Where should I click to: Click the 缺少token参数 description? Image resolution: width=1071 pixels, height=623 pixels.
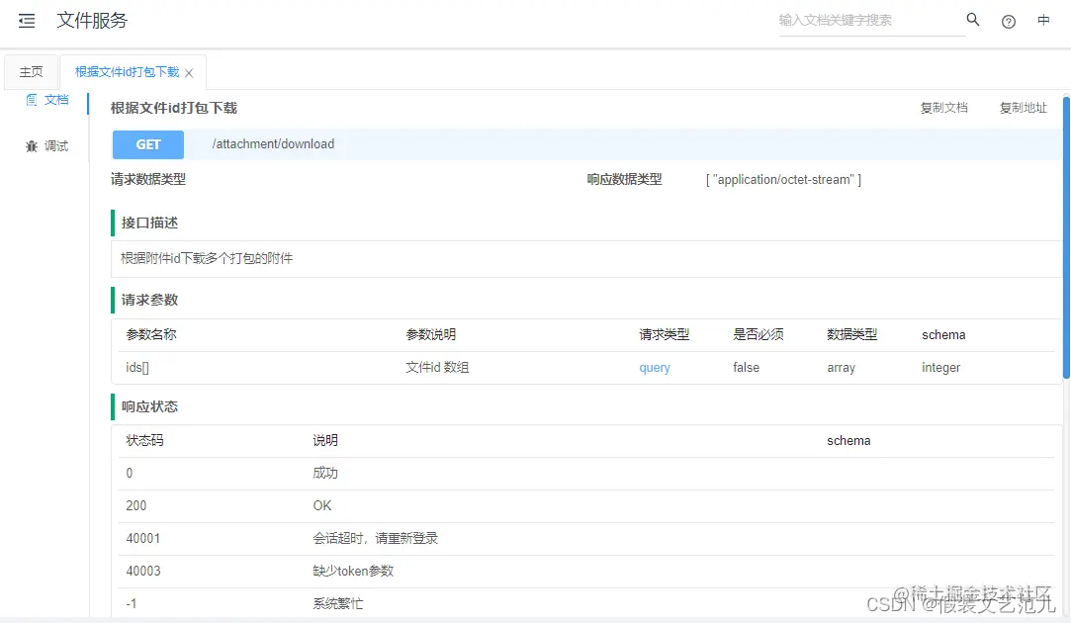tap(353, 572)
